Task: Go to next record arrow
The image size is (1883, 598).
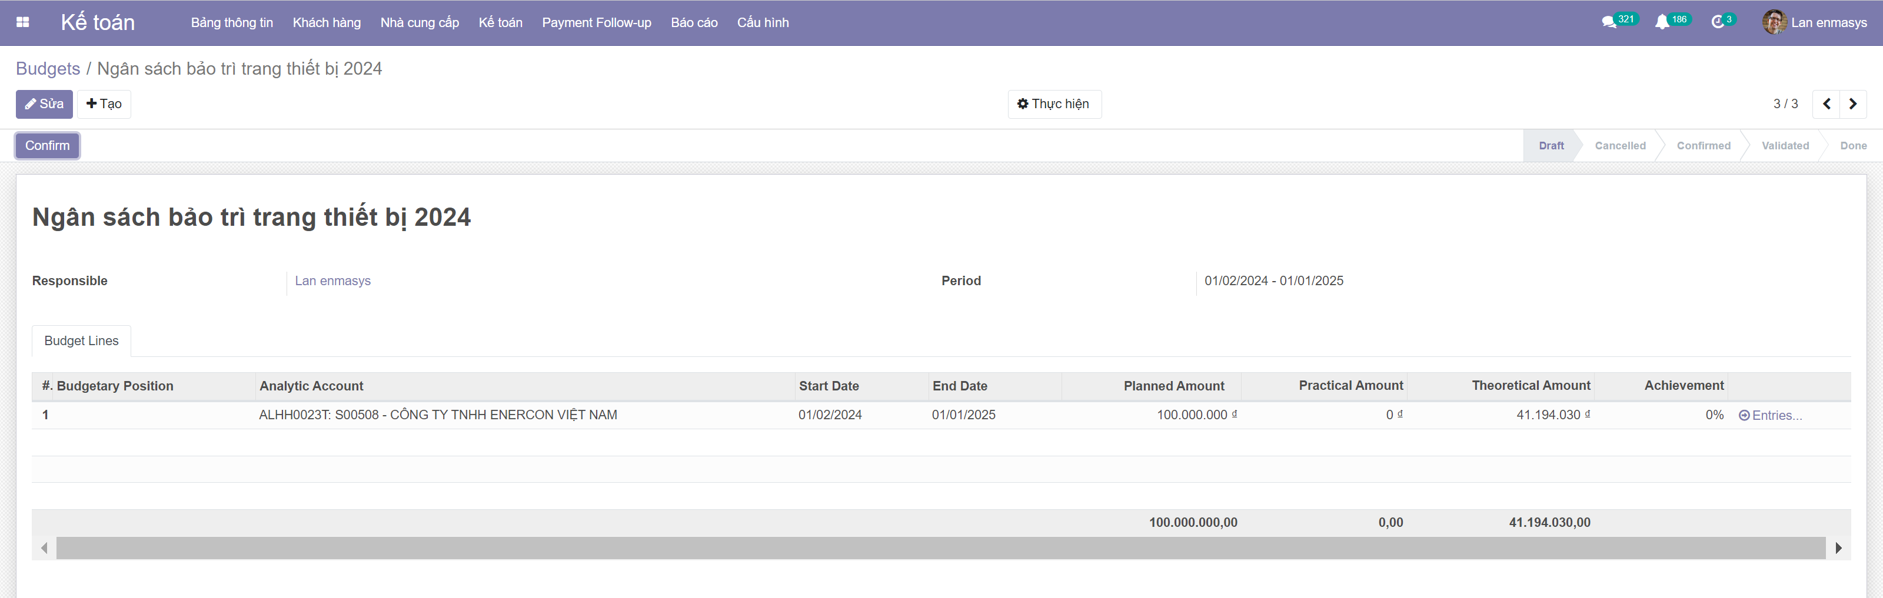Action: point(1853,105)
